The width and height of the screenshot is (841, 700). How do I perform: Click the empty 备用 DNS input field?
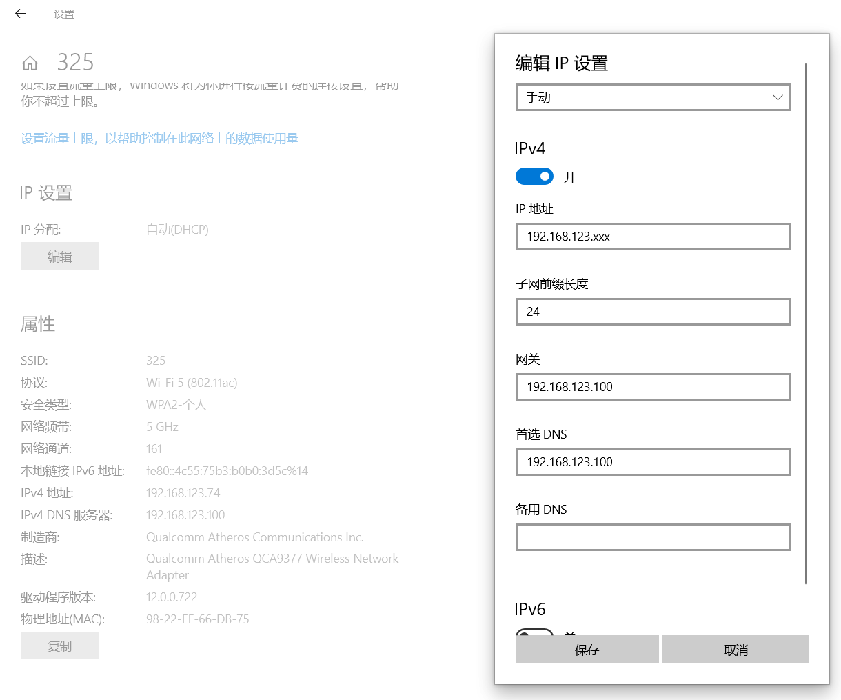(x=653, y=537)
